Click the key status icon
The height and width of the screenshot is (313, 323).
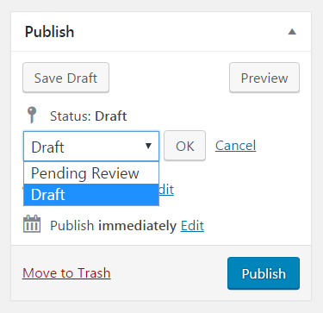point(32,115)
